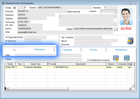
Task: Click the Nº Matrícula field
Action: [33, 41]
